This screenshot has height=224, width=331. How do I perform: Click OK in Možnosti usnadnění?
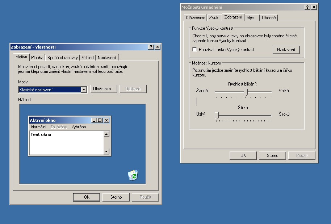tap(243, 155)
